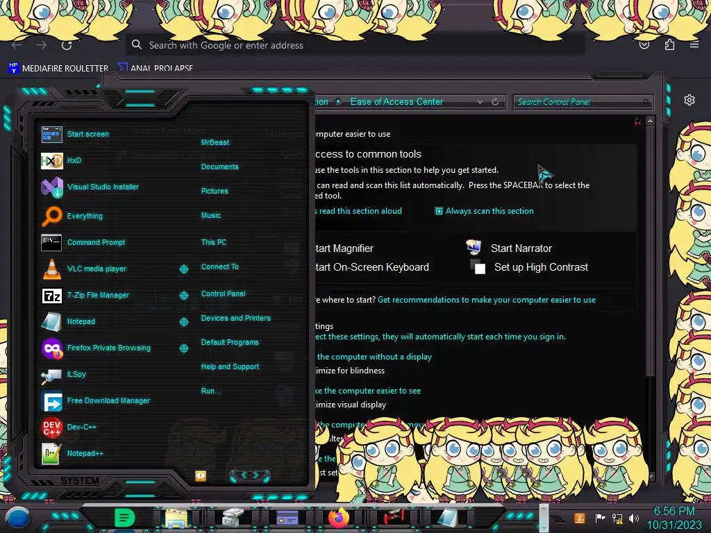Open address bar history dropdown in Control Panel
The image size is (711, 533).
pyautogui.click(x=480, y=102)
